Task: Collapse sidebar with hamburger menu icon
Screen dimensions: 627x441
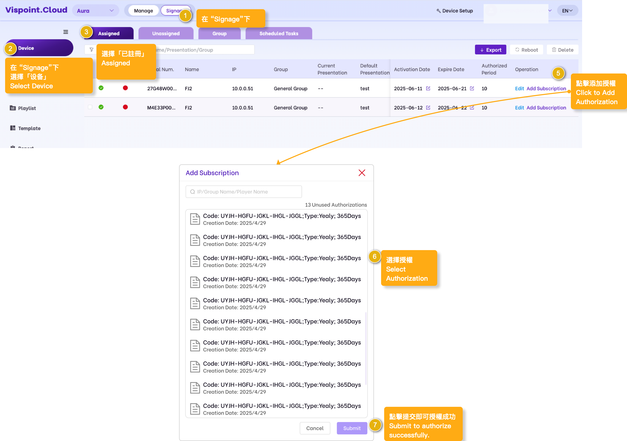Action: [66, 32]
